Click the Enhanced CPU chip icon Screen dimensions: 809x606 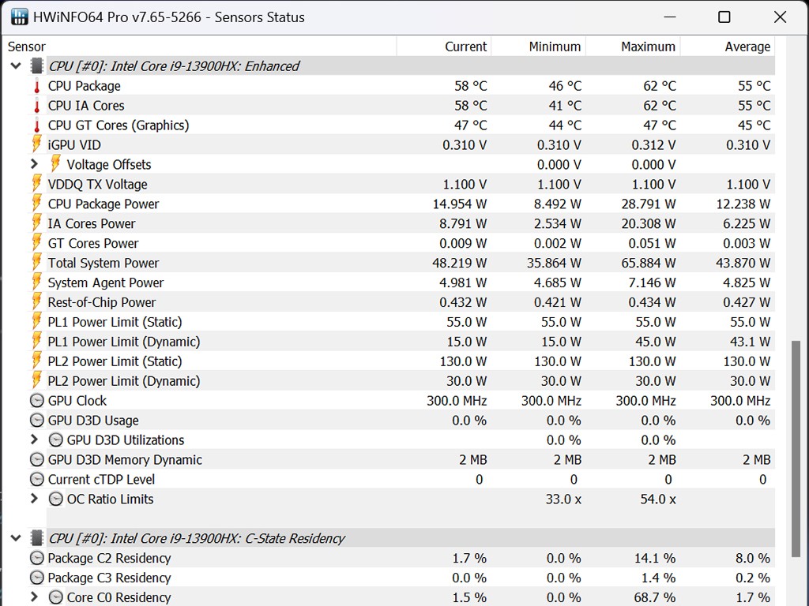(37, 66)
